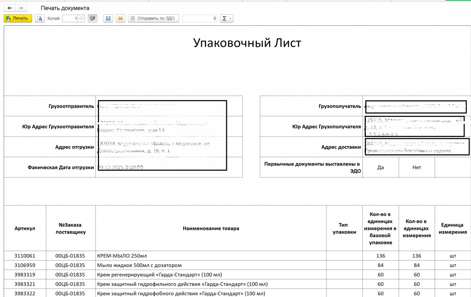Select шт unit cell in КРЕМ-МЫЛО row
The image size is (471, 297).
pyautogui.click(x=453, y=256)
